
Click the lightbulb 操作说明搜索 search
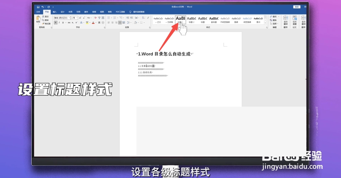(x=137, y=12)
